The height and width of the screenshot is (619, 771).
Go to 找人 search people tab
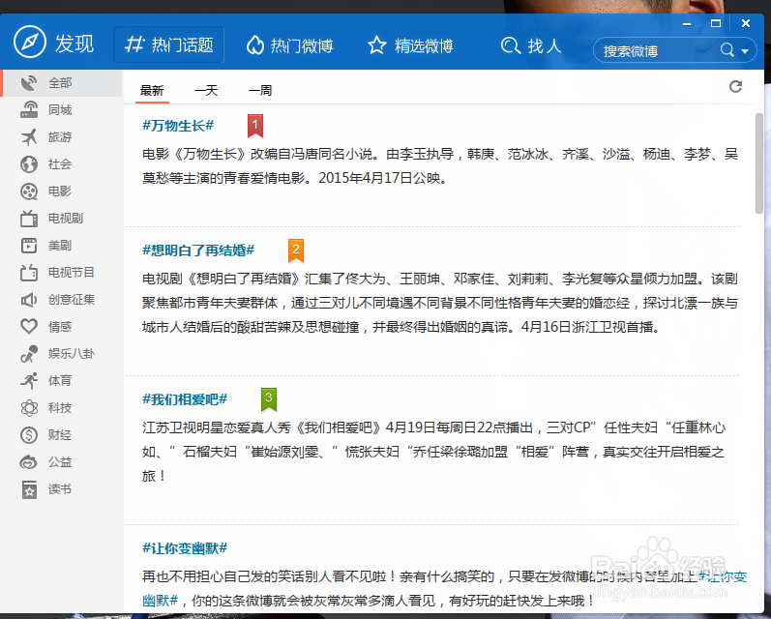click(x=531, y=45)
